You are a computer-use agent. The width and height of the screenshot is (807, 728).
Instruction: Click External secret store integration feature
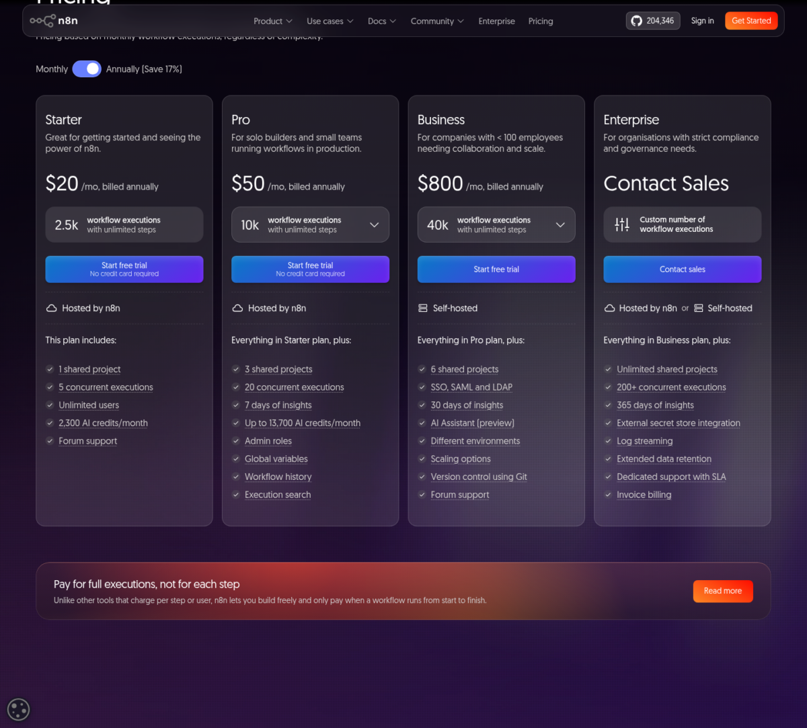click(679, 423)
